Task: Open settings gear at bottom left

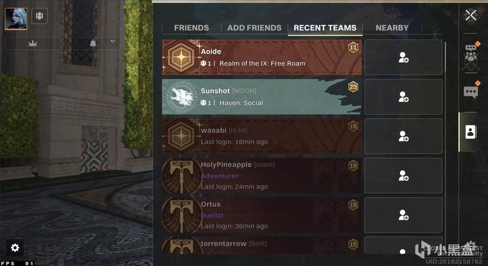Action: click(15, 248)
